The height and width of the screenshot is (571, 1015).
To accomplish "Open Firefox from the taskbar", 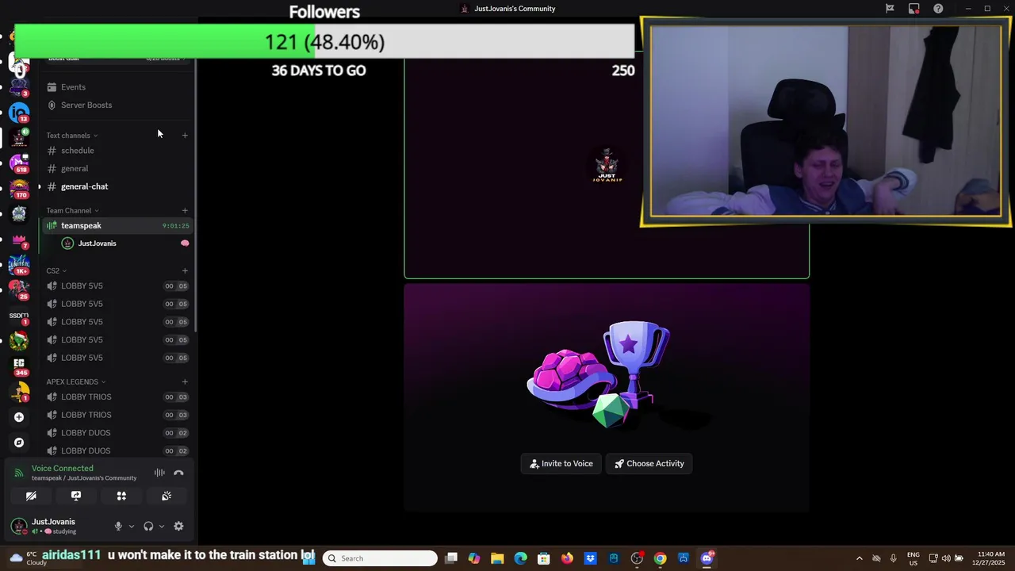I will (567, 558).
